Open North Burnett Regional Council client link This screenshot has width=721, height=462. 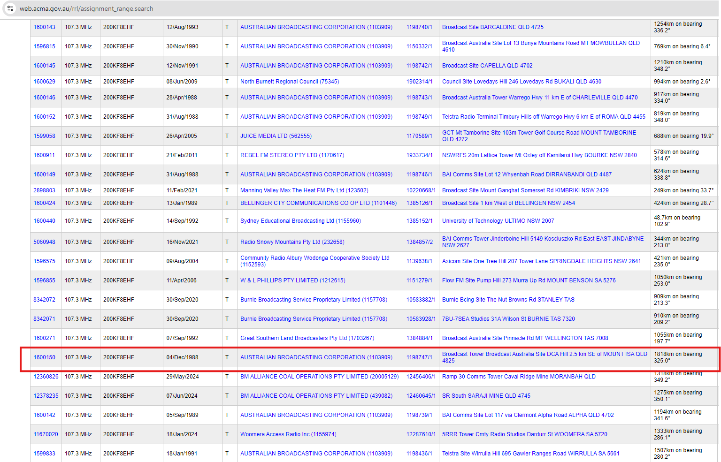pyautogui.click(x=290, y=82)
